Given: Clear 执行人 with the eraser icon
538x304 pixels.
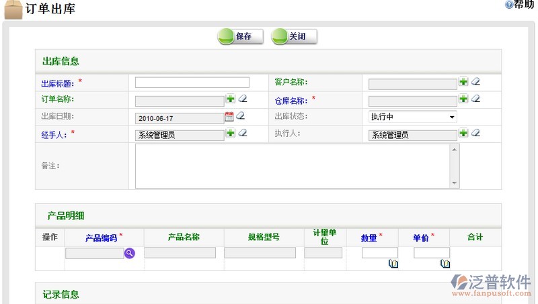Looking at the screenshot, I should coord(475,133).
